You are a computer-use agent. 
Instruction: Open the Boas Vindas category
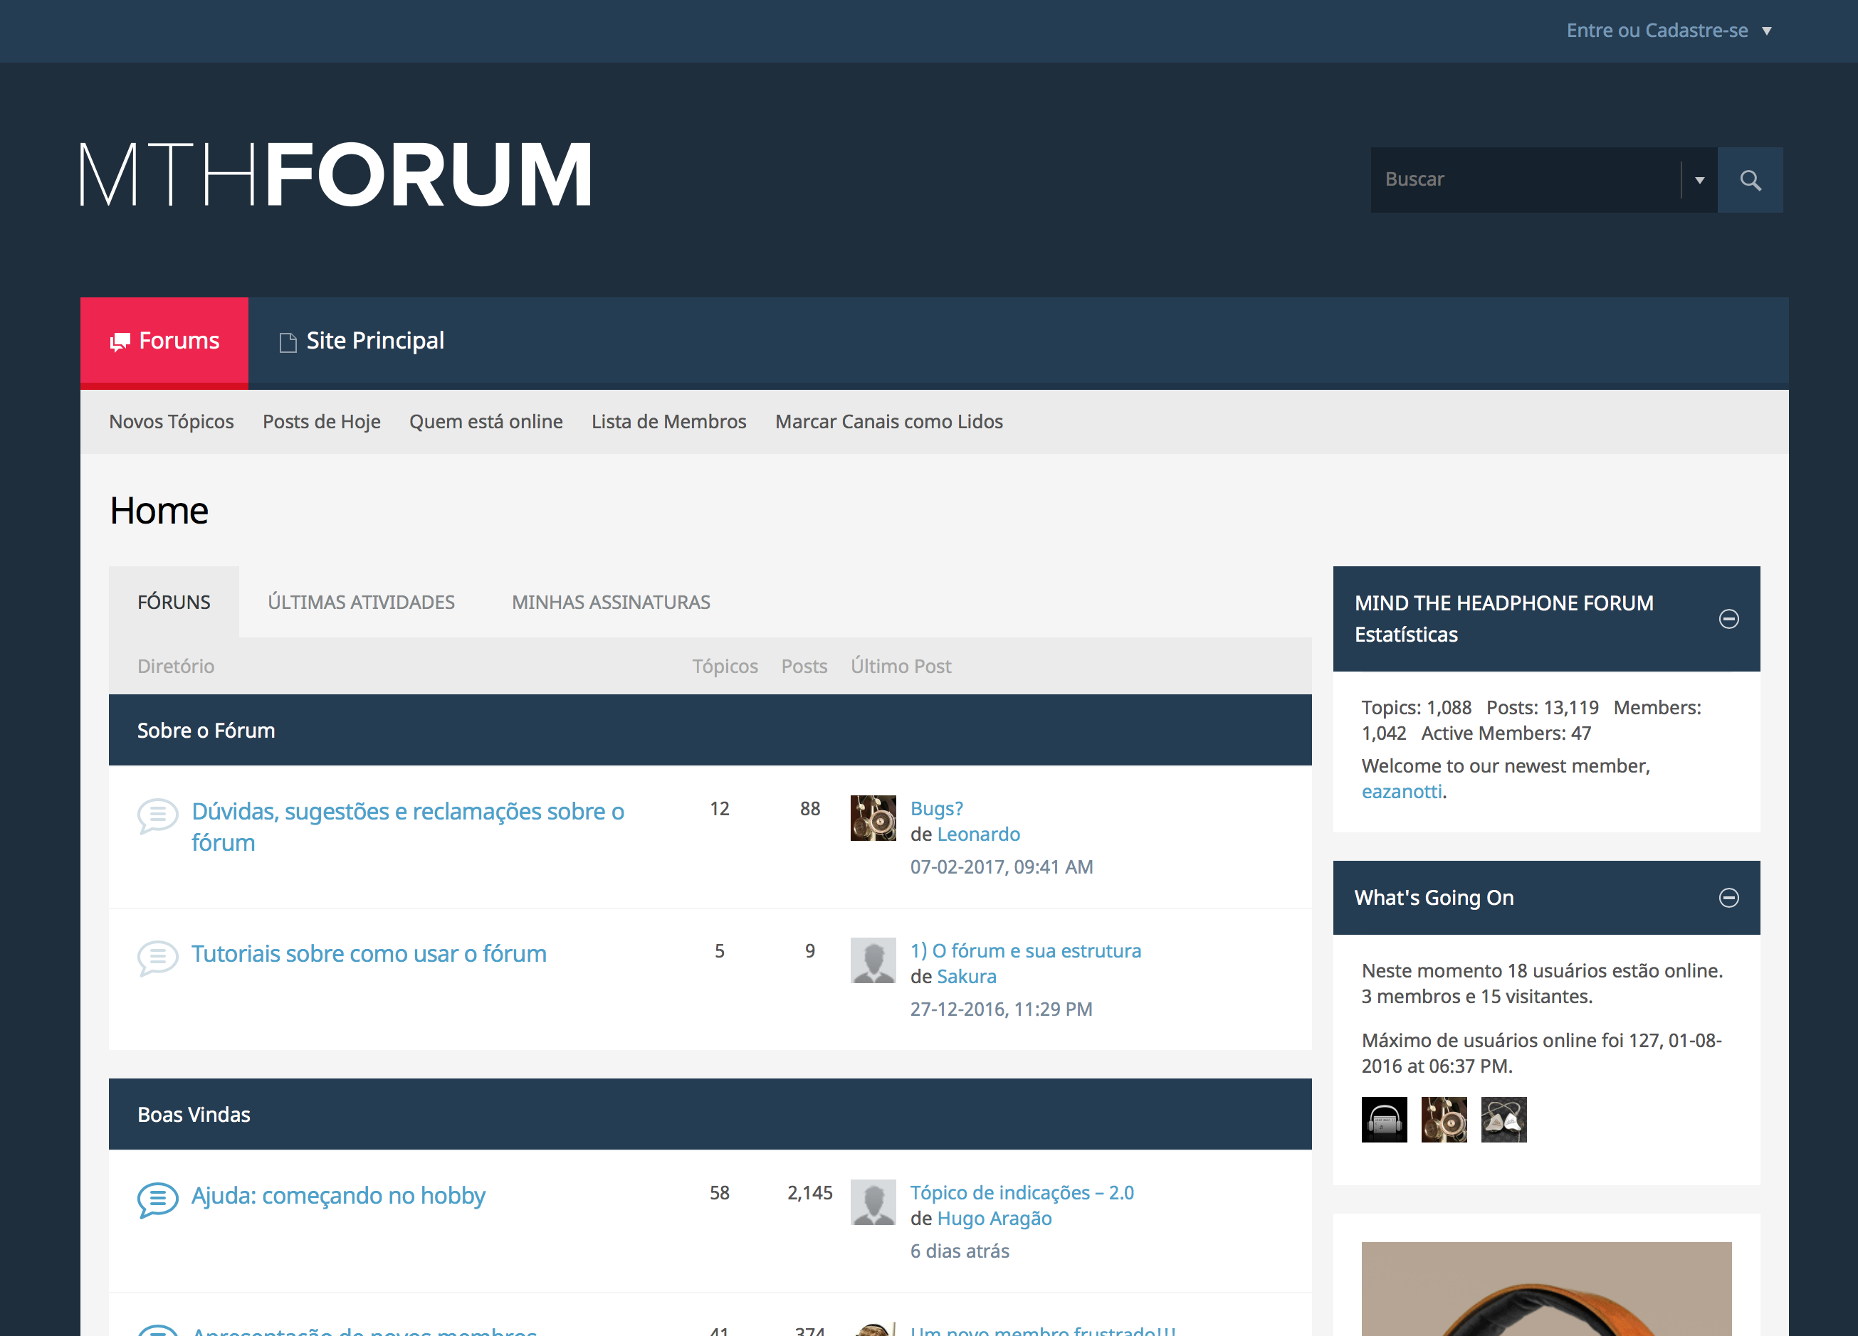pos(194,1114)
